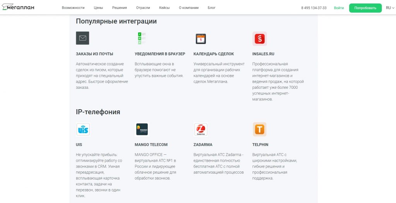The image size is (396, 203).
Task: Click the description starting Универсальный инструмент
Action: point(219,73)
